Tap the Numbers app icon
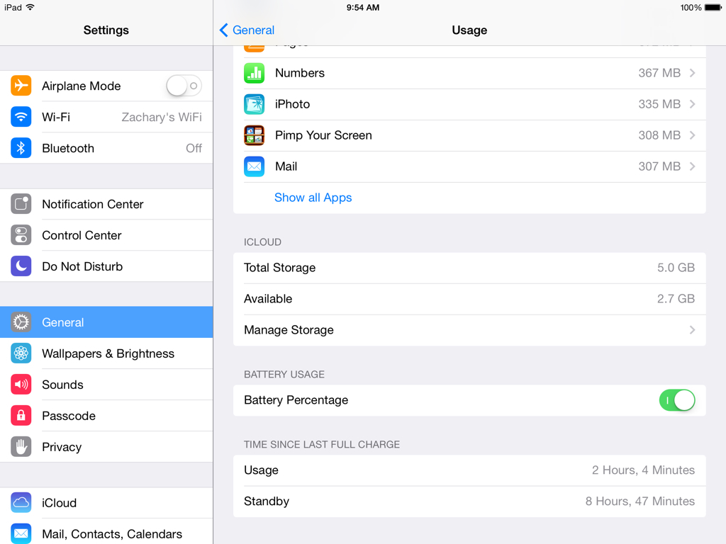The image size is (726, 544). coord(255,73)
